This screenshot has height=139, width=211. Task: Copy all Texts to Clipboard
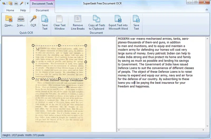click(96, 22)
